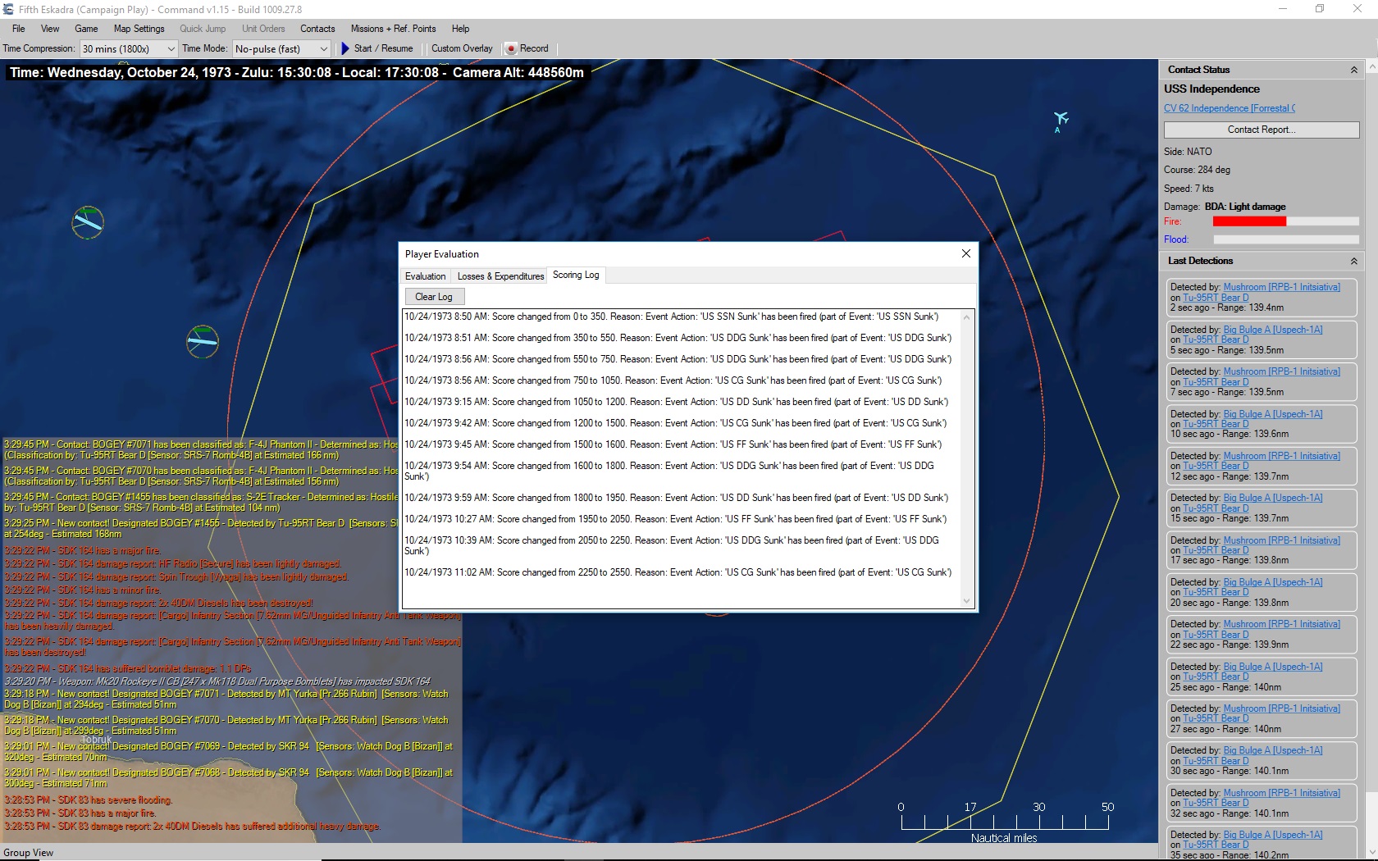This screenshot has width=1378, height=861.
Task: Open Big Bulge A link in the 25 sec ago detection
Action: pos(1272,667)
